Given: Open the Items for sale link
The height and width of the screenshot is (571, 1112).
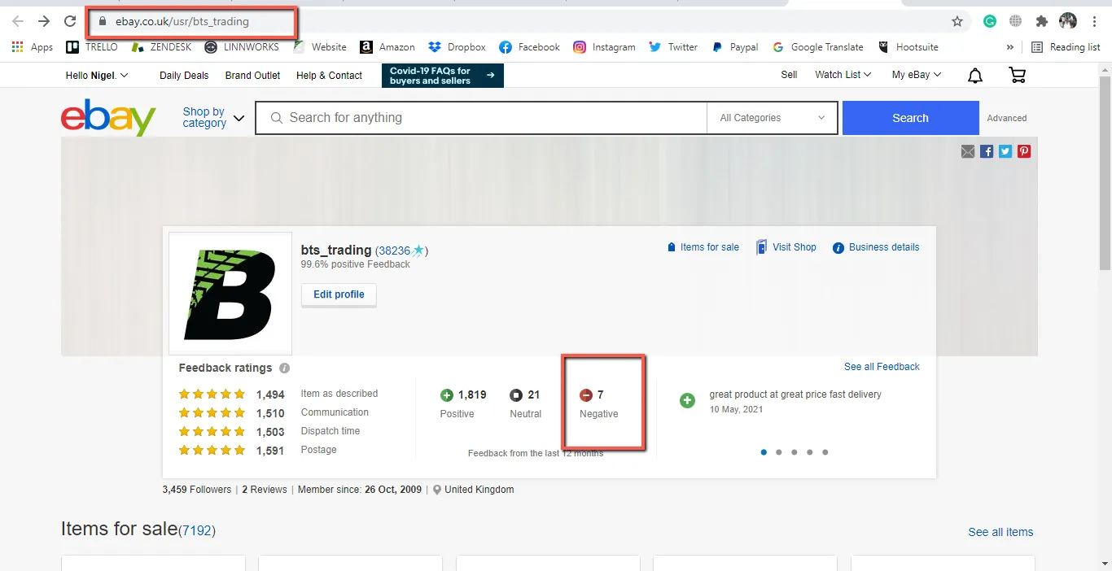Looking at the screenshot, I should [703, 247].
